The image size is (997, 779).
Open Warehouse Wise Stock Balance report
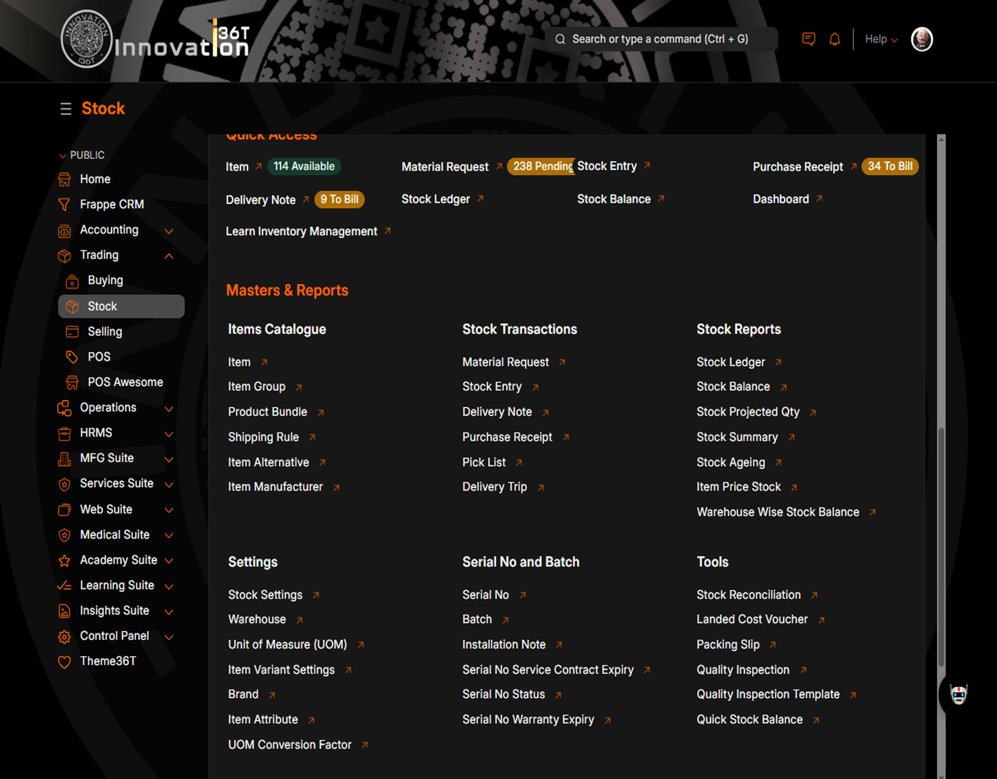click(x=777, y=512)
